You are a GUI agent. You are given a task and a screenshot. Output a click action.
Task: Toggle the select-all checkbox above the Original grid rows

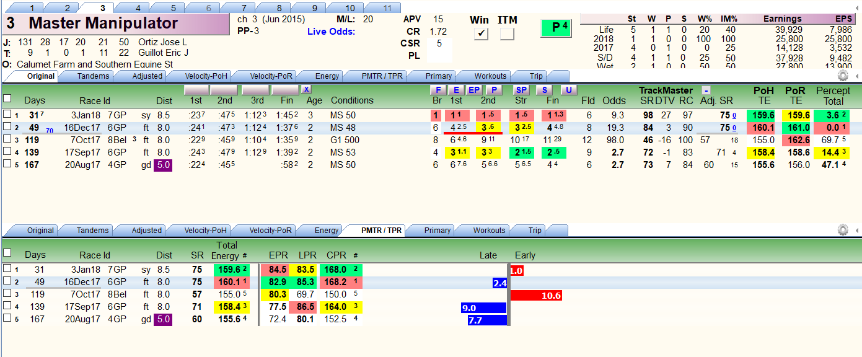7,98
